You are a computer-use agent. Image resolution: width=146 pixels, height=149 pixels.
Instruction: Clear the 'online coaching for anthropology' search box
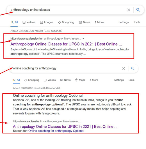pos(124,69)
